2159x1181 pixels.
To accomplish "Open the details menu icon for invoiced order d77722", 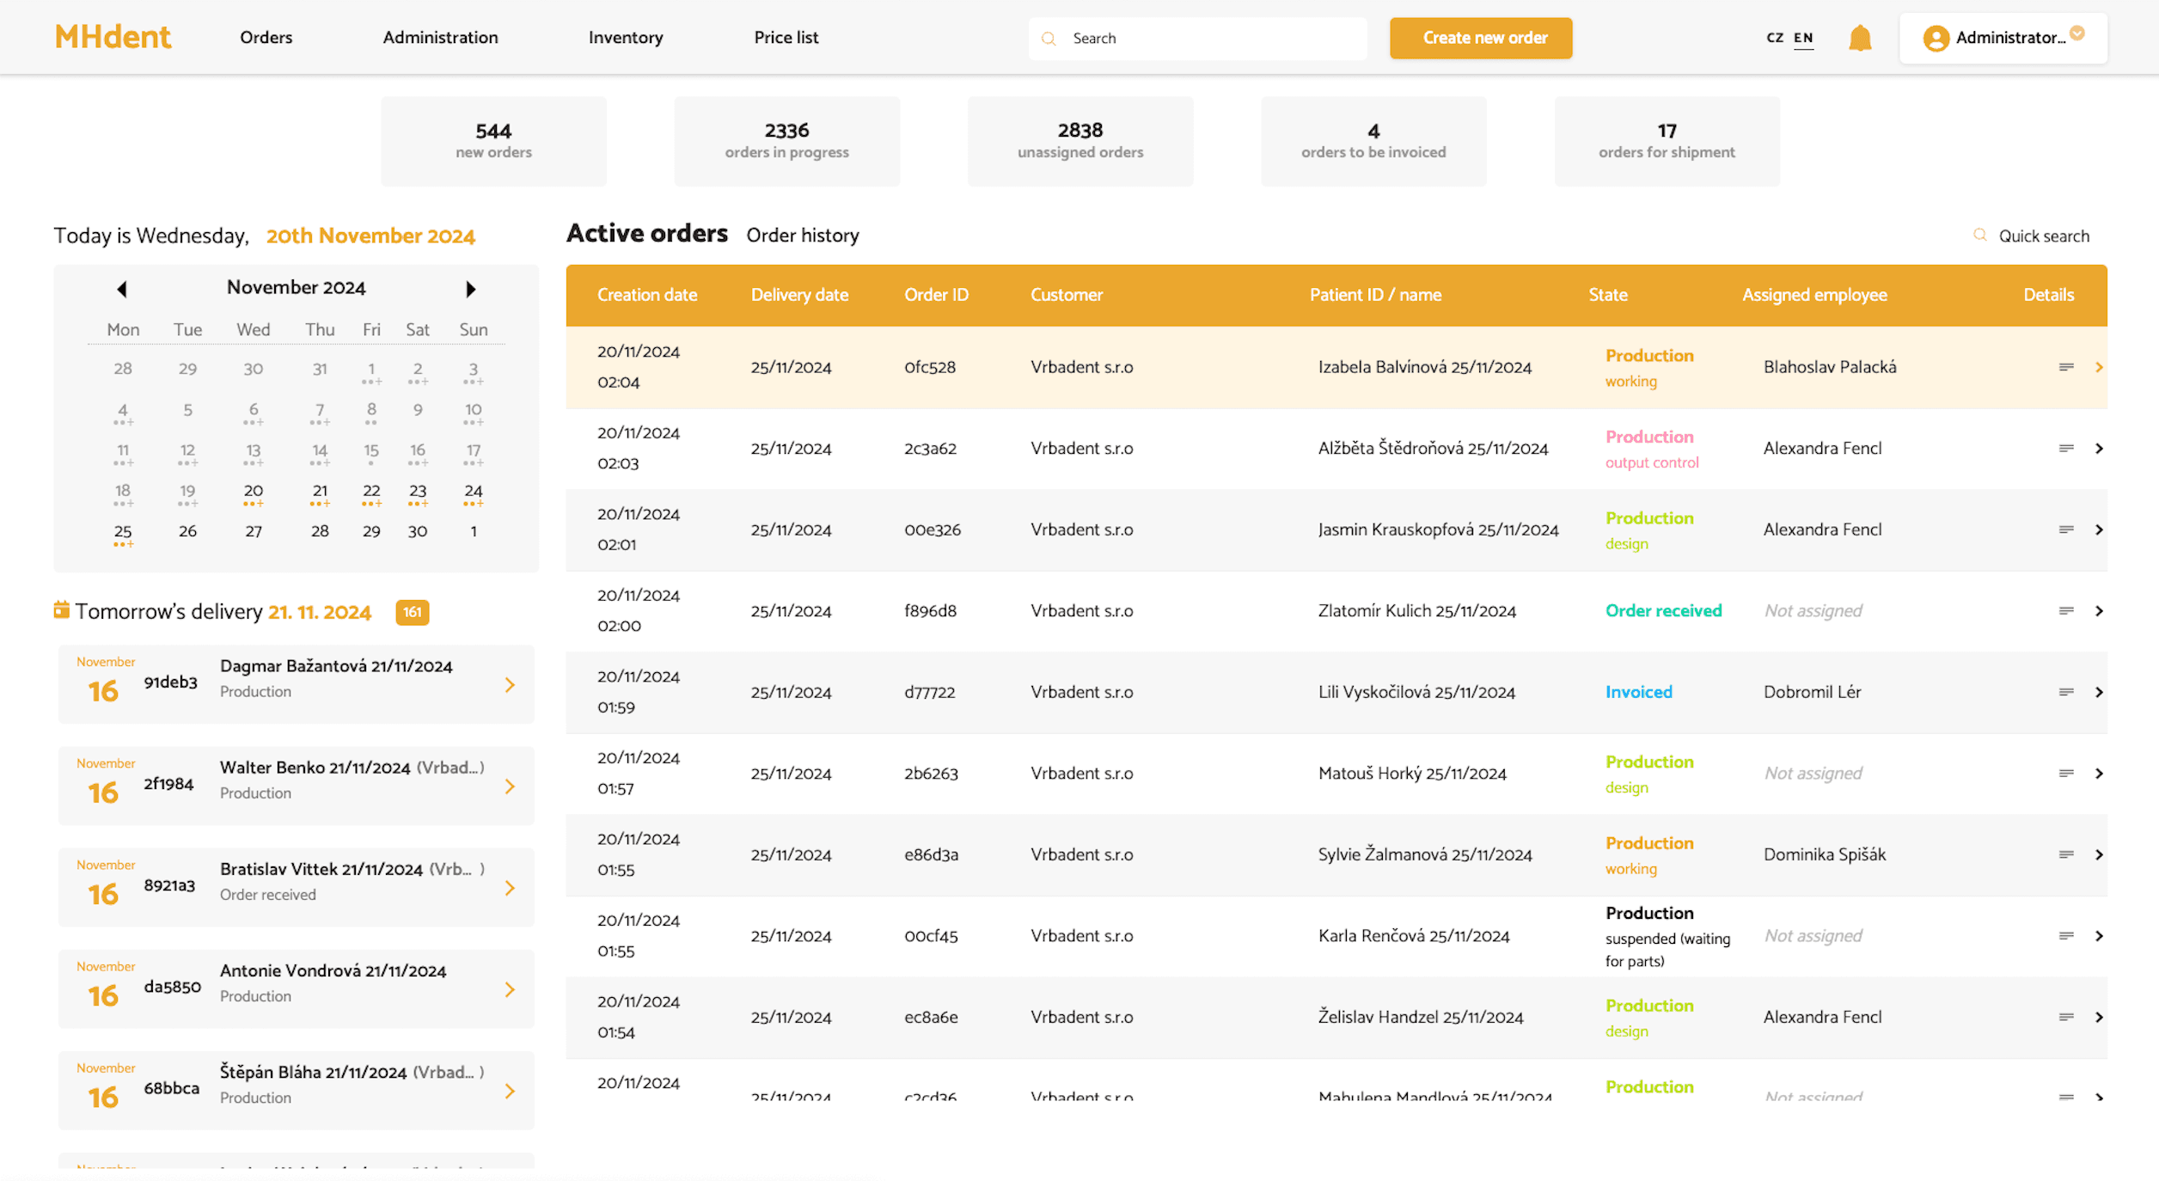I will [x=2066, y=692].
